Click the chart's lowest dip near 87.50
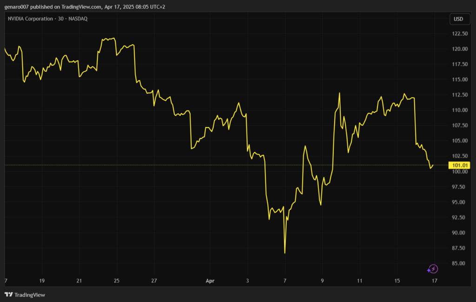Viewport: 476px width, 302px height. 284,253
